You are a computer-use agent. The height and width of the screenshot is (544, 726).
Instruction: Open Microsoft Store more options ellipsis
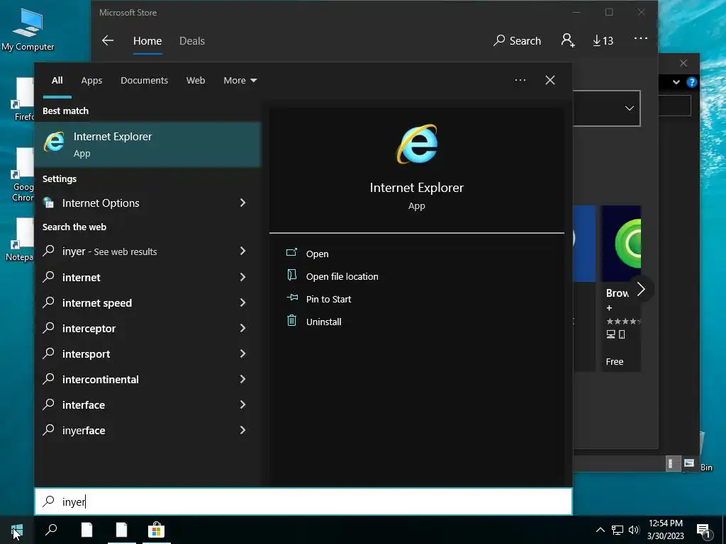(641, 38)
